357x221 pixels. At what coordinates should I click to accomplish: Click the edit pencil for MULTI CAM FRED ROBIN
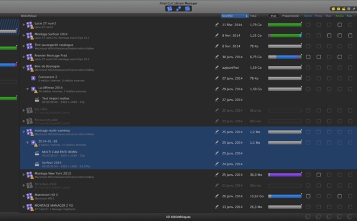click(217, 153)
